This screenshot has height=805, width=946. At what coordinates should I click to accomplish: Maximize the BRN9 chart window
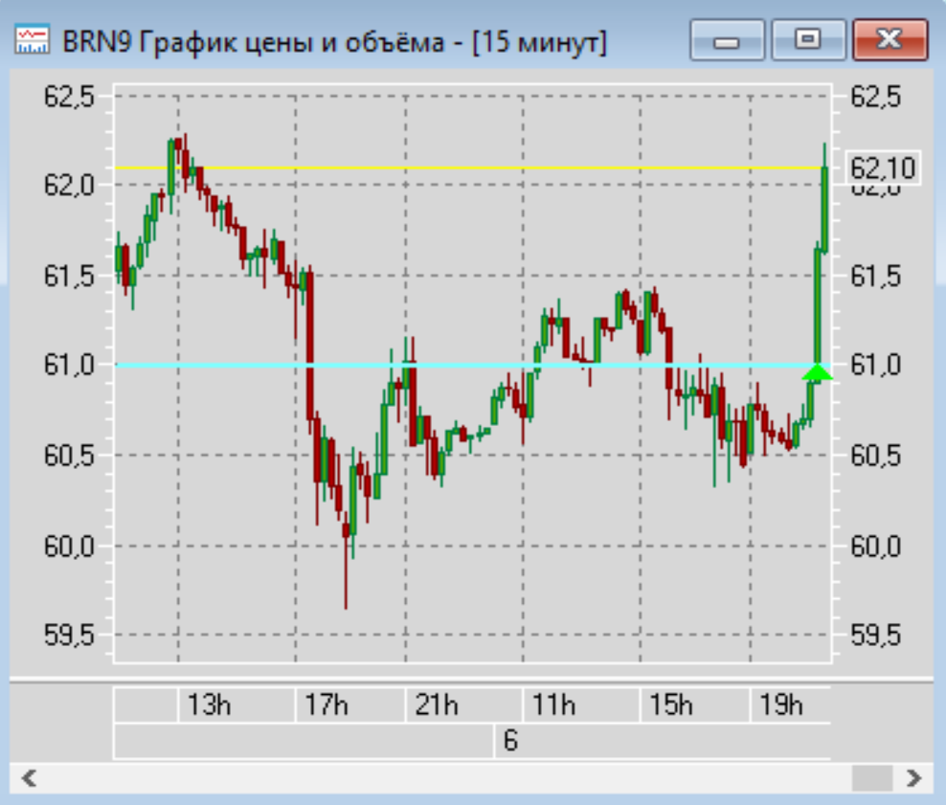click(809, 40)
